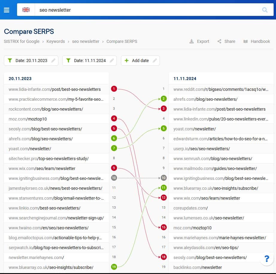
Task: Open userp.io/seo/seo-newsletters/ result
Action: (202, 149)
